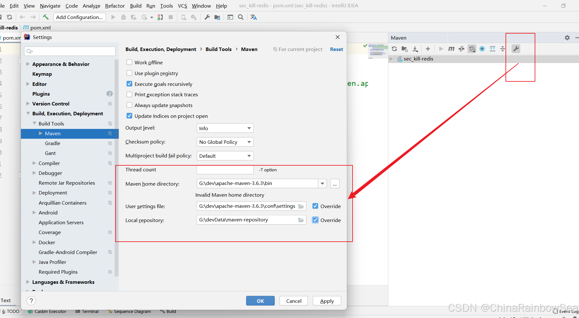Click the Reload All Maven Projects icon

coord(394,49)
